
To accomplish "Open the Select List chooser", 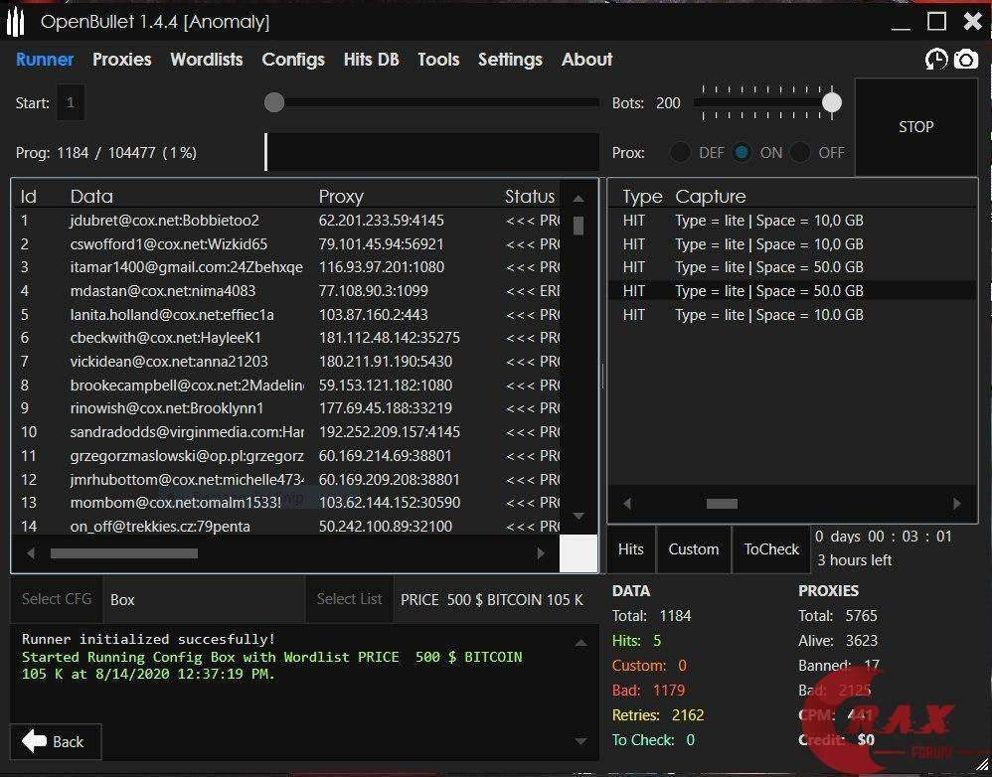I will click(x=349, y=599).
